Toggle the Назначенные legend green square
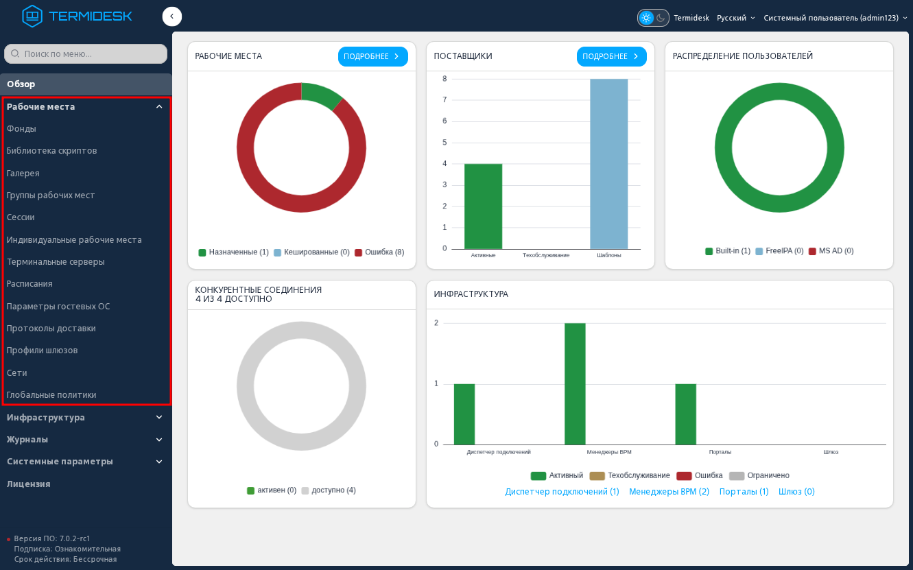 [202, 252]
